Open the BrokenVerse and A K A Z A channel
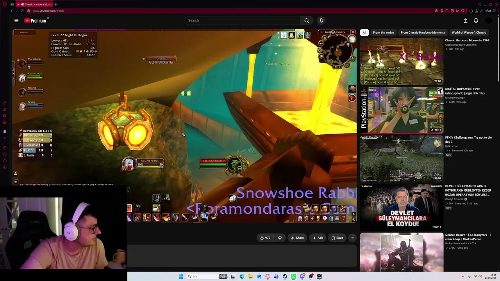Image resolution: width=500 pixels, height=281 pixels. coord(461,244)
